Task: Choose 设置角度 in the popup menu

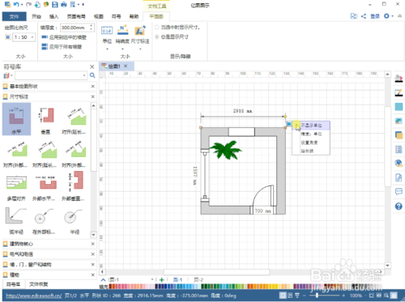Action: pyautogui.click(x=311, y=142)
